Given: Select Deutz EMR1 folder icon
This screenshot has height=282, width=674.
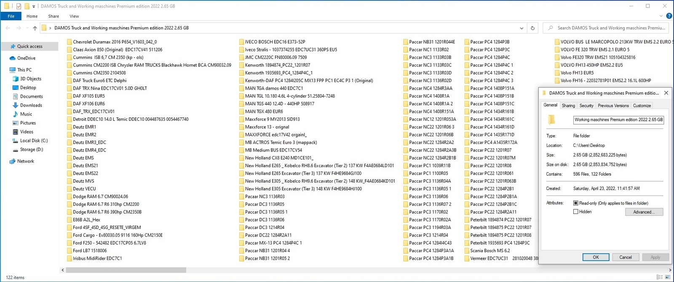Looking at the screenshot, I should coord(69,127).
